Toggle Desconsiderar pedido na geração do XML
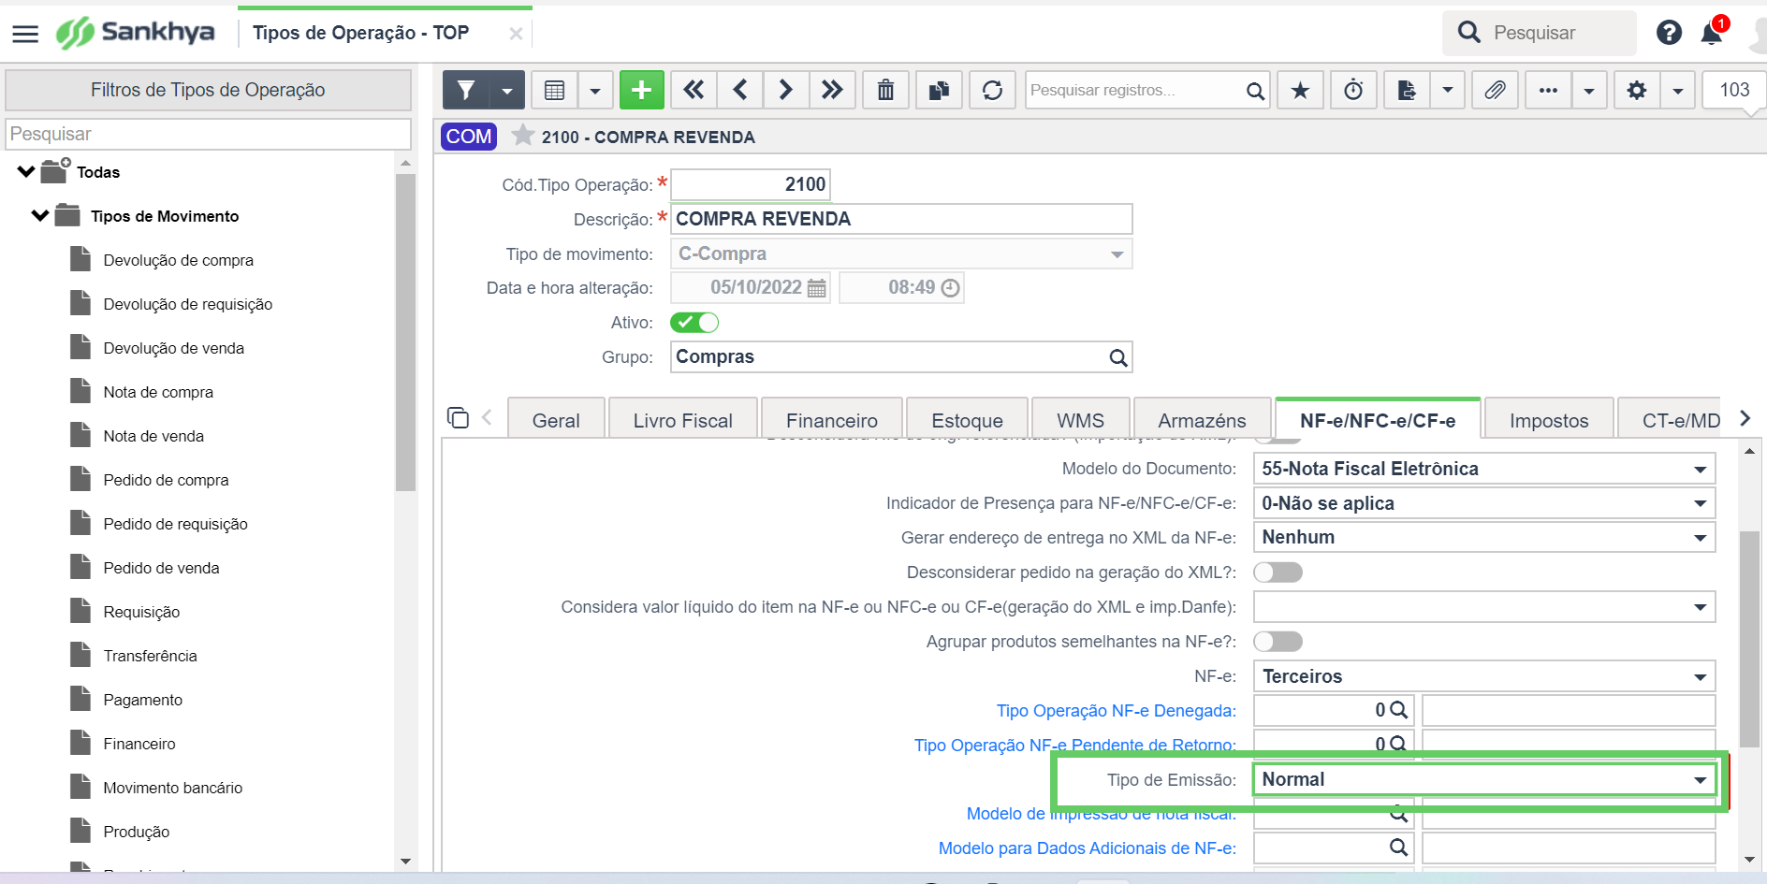This screenshot has height=884, width=1767. click(x=1278, y=572)
